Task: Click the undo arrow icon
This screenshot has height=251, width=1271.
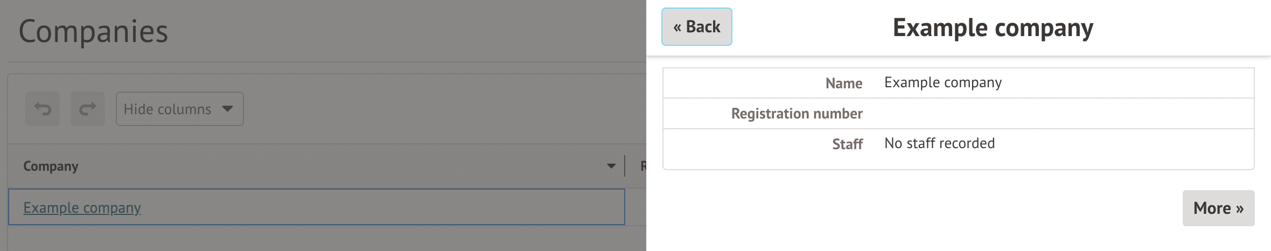Action: (x=43, y=109)
